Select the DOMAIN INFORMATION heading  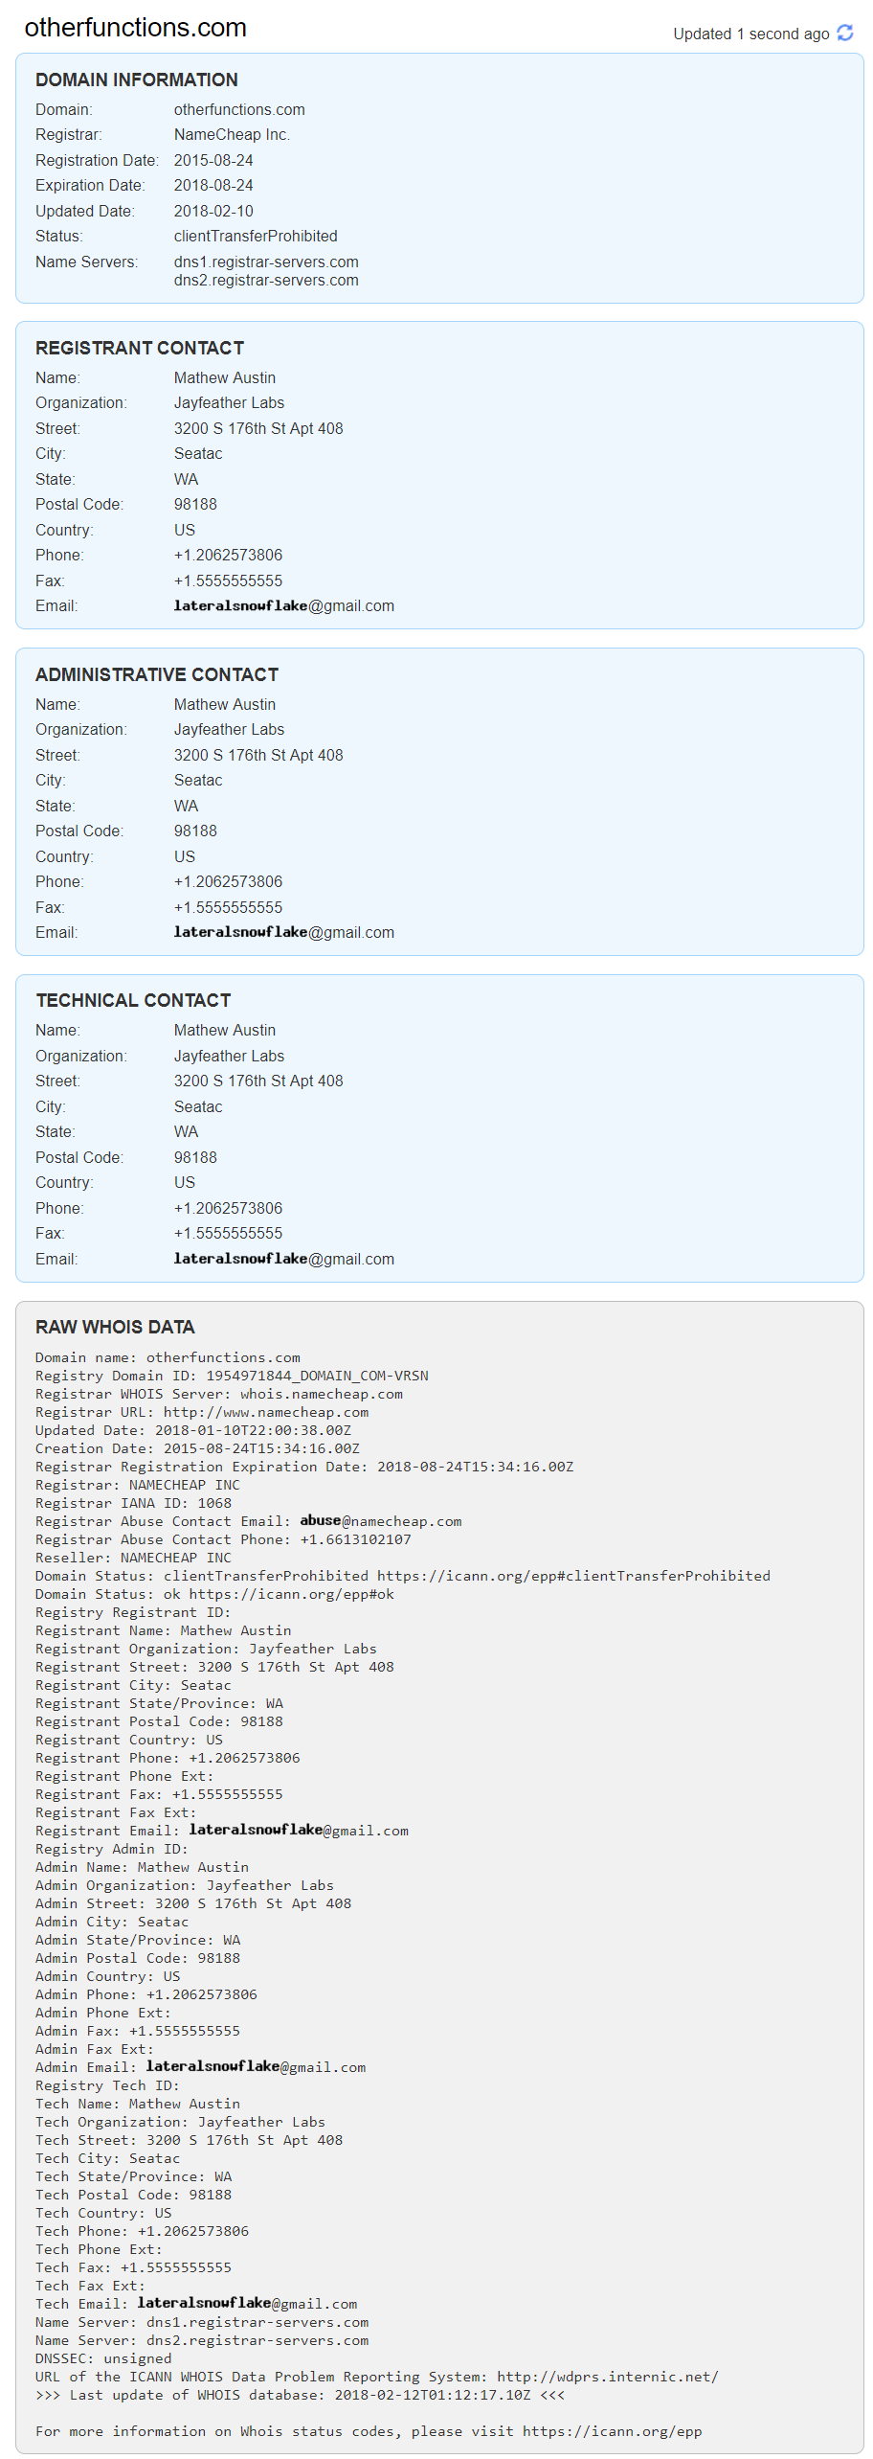coord(137,80)
